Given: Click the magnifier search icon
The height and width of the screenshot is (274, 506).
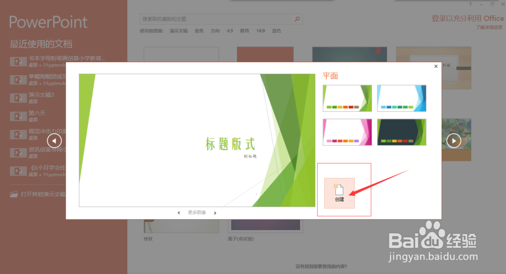Looking at the screenshot, I should pos(297,19).
